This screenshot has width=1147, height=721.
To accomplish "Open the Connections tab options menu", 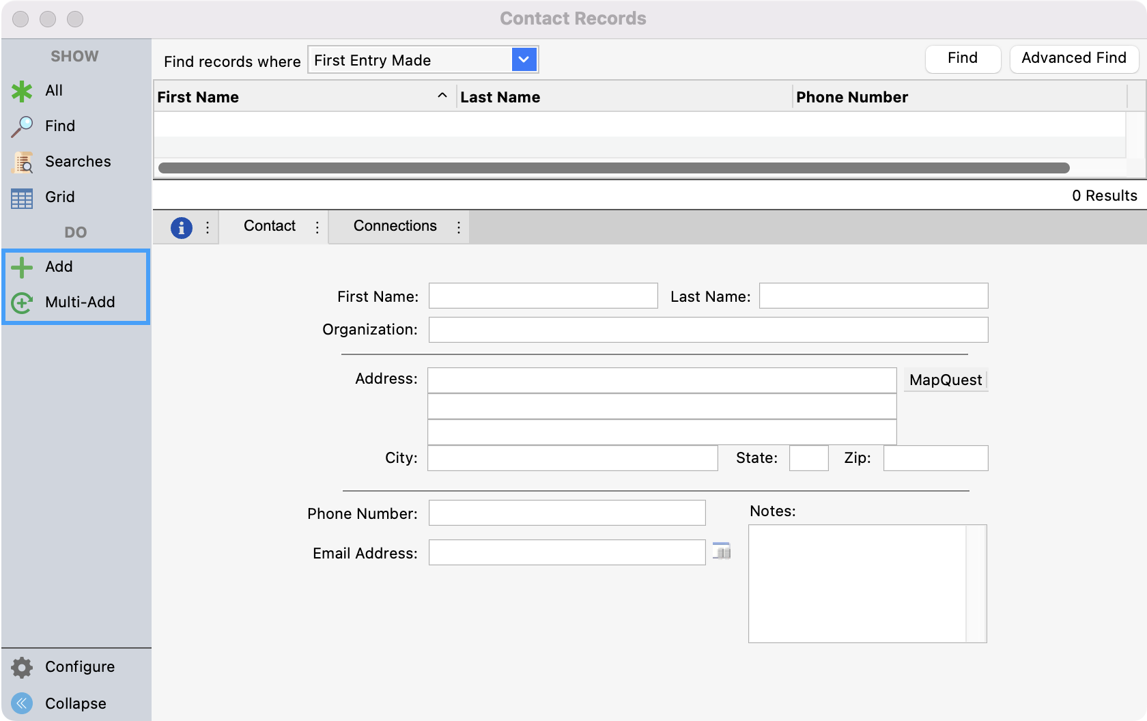I will [x=459, y=227].
